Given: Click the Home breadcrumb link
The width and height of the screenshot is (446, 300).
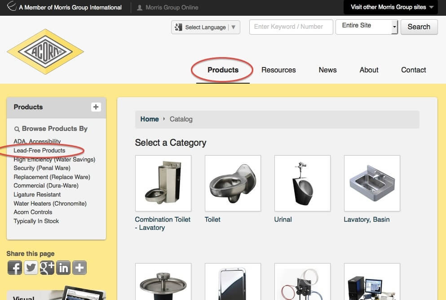Looking at the screenshot, I should tap(150, 119).
